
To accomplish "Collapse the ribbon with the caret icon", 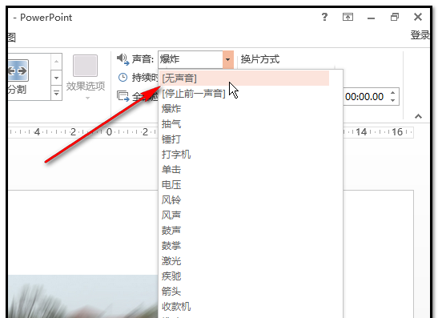I will [418, 116].
